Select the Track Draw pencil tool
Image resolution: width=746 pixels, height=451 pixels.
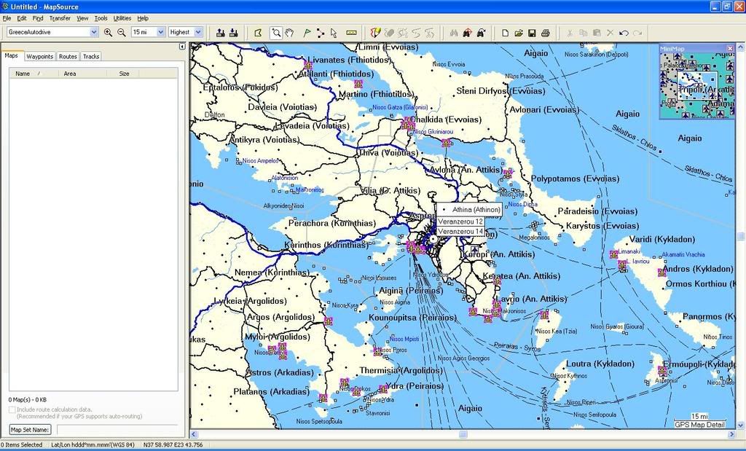pyautogui.click(x=376, y=33)
